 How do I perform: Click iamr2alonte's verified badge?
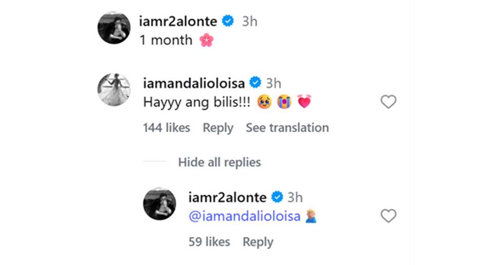pos(228,21)
